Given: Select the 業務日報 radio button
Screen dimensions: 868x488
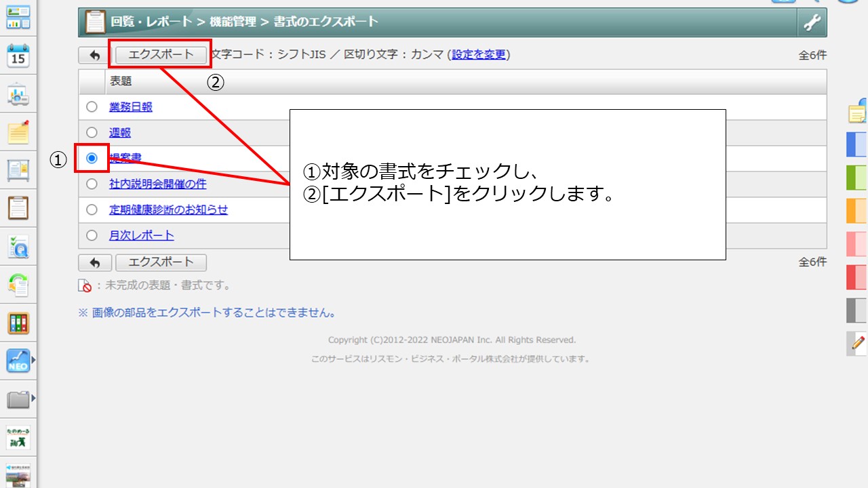Looking at the screenshot, I should 92,107.
